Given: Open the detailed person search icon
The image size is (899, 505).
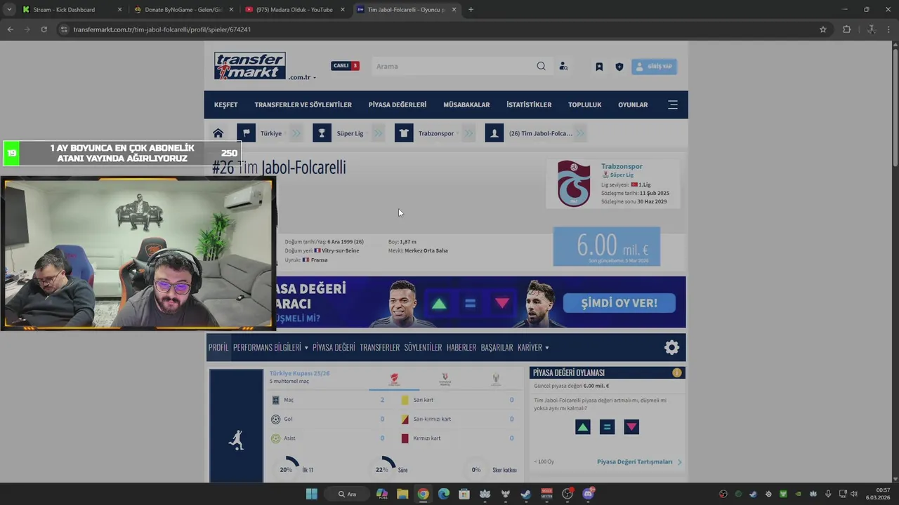Looking at the screenshot, I should pos(563,67).
